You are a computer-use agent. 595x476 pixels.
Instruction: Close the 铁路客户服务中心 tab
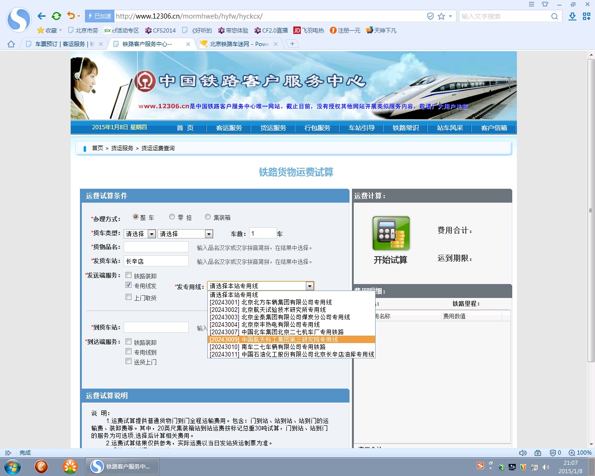[x=188, y=44]
